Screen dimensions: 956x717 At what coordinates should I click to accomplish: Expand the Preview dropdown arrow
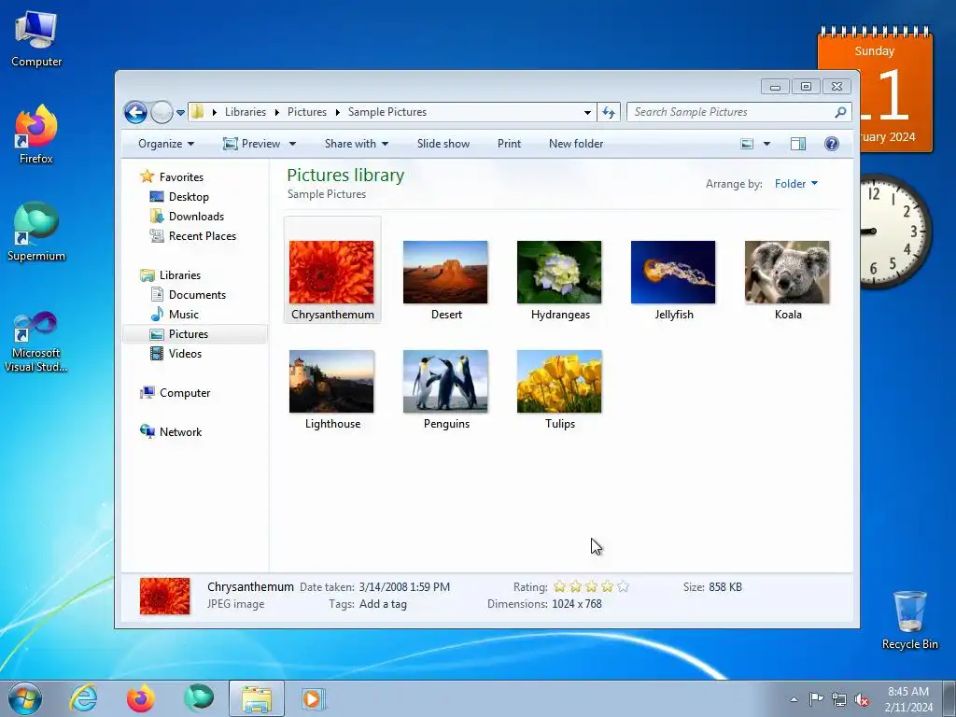tap(292, 144)
